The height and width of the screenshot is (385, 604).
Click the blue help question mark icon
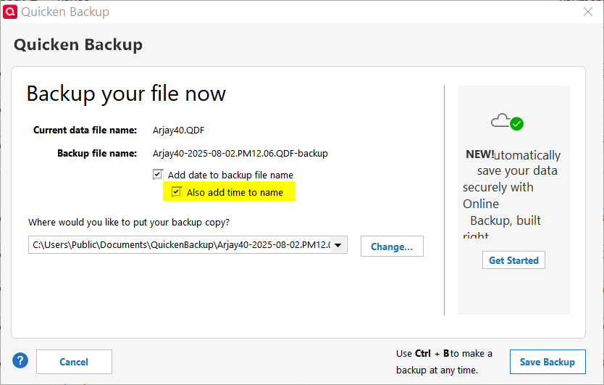pos(20,360)
